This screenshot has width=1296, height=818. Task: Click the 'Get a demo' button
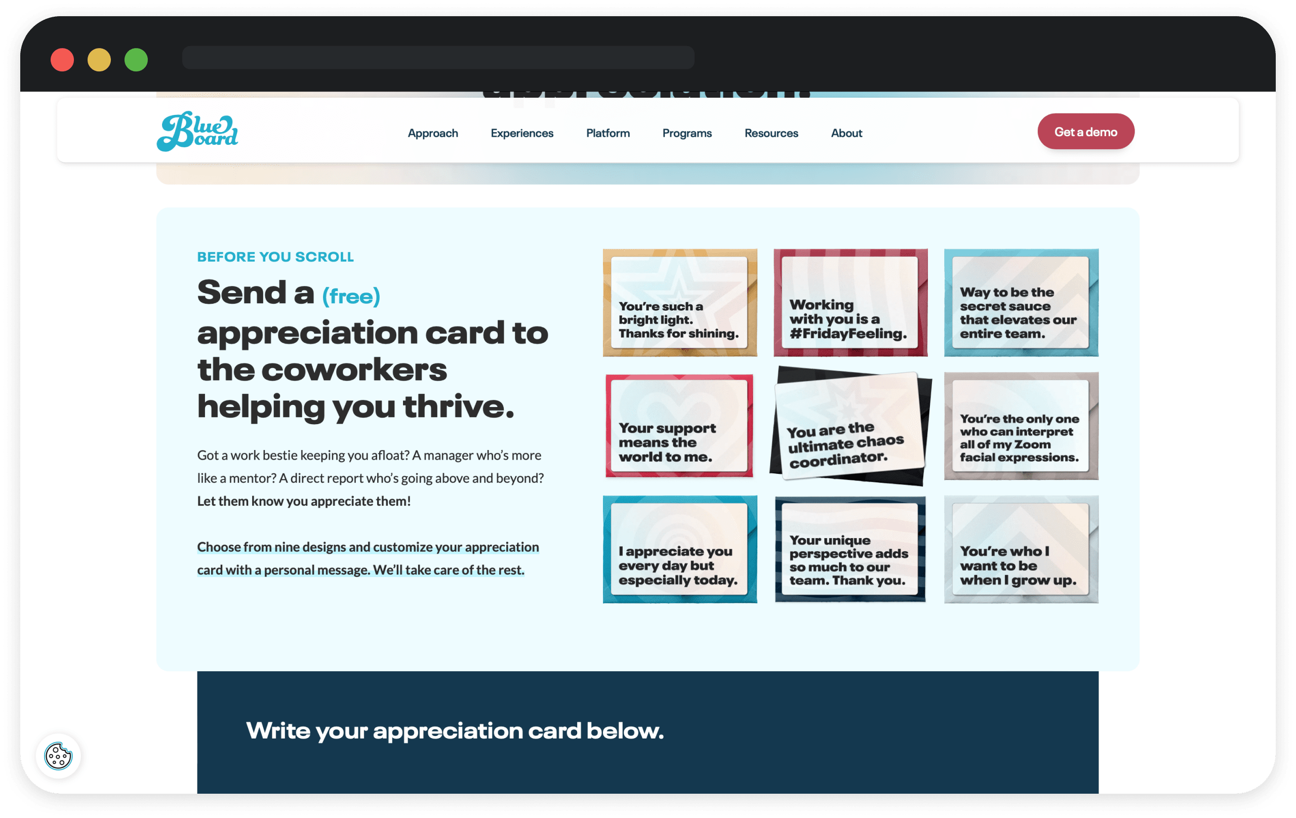(x=1085, y=131)
